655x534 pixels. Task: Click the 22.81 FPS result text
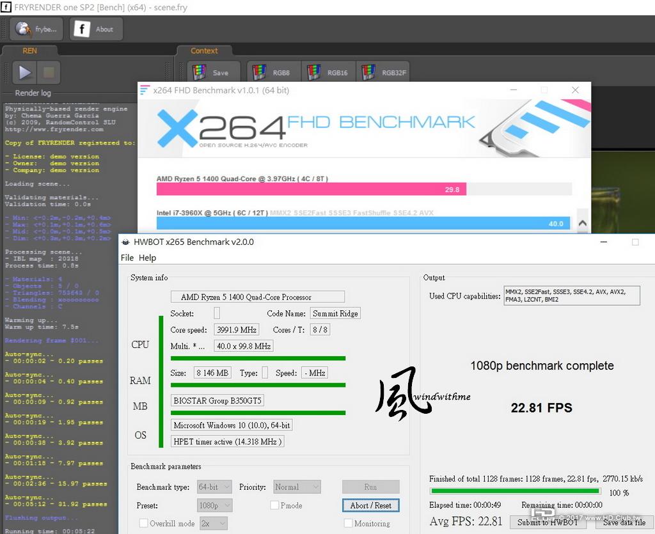point(541,407)
